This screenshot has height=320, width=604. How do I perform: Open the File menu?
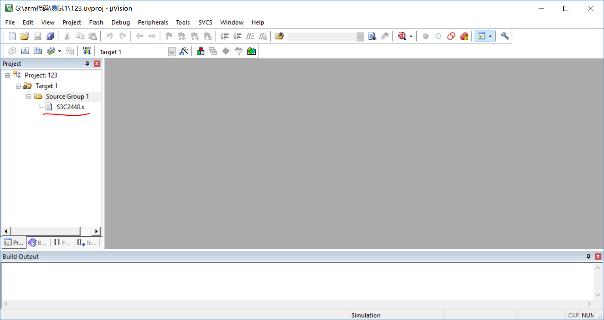pyautogui.click(x=10, y=22)
